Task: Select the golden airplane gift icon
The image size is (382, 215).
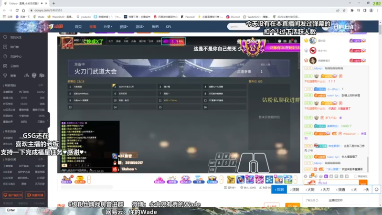Action: [x=231, y=180]
